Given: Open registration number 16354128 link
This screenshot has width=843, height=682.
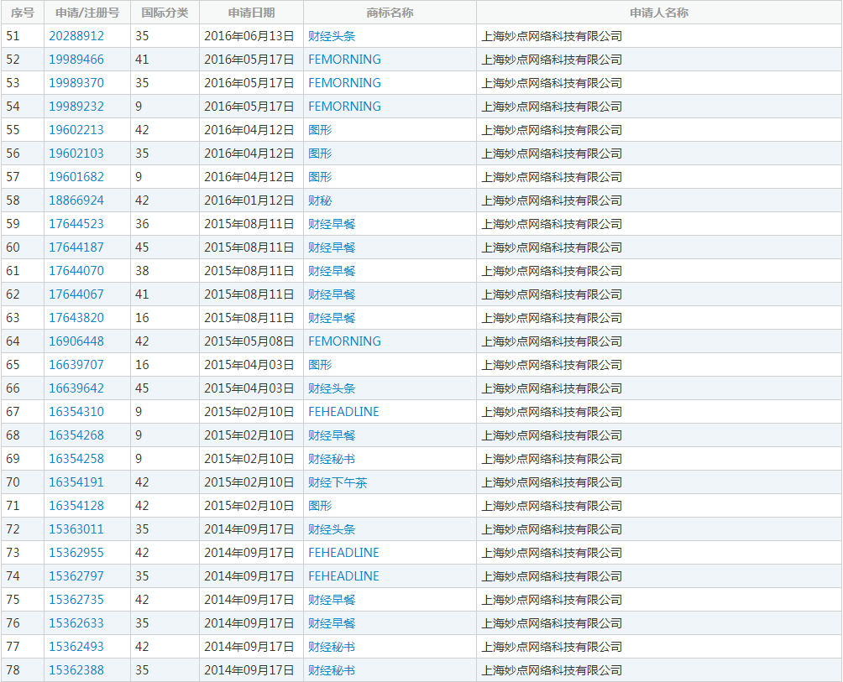Looking at the screenshot, I should (x=76, y=506).
